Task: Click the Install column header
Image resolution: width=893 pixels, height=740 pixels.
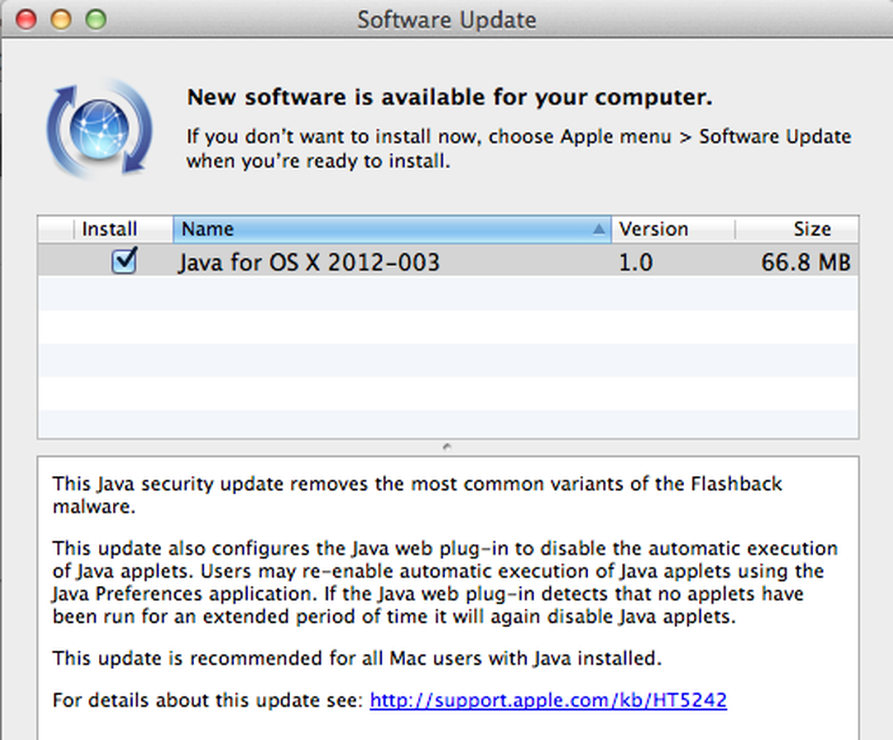Action: (109, 228)
